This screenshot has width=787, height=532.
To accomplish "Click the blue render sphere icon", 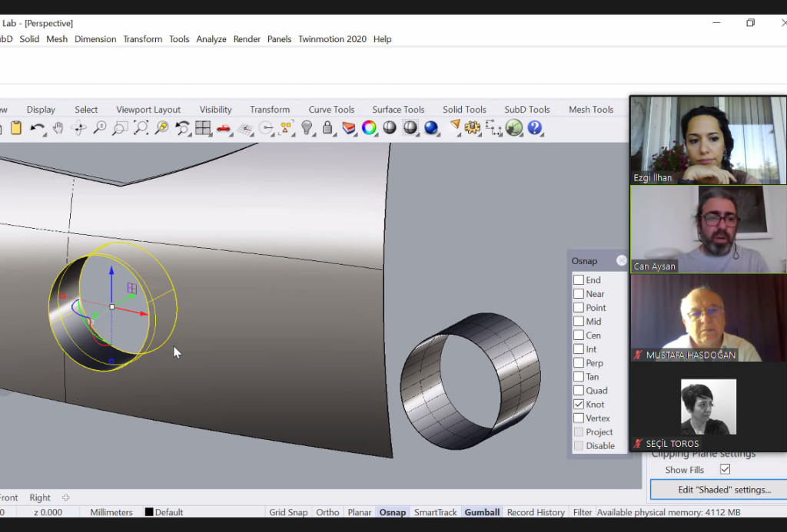I will 431,128.
